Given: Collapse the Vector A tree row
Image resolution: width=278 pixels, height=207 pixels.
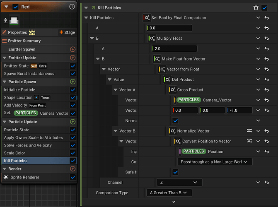Looking at the screenshot, I should point(116,90).
